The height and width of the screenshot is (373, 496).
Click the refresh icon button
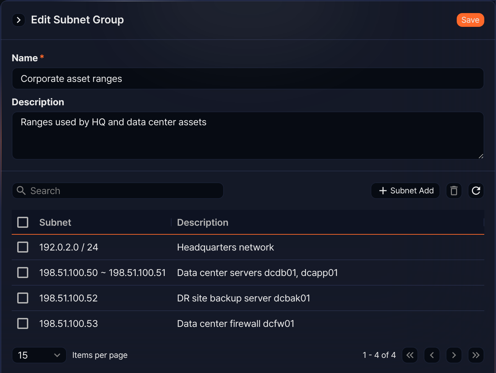point(476,191)
